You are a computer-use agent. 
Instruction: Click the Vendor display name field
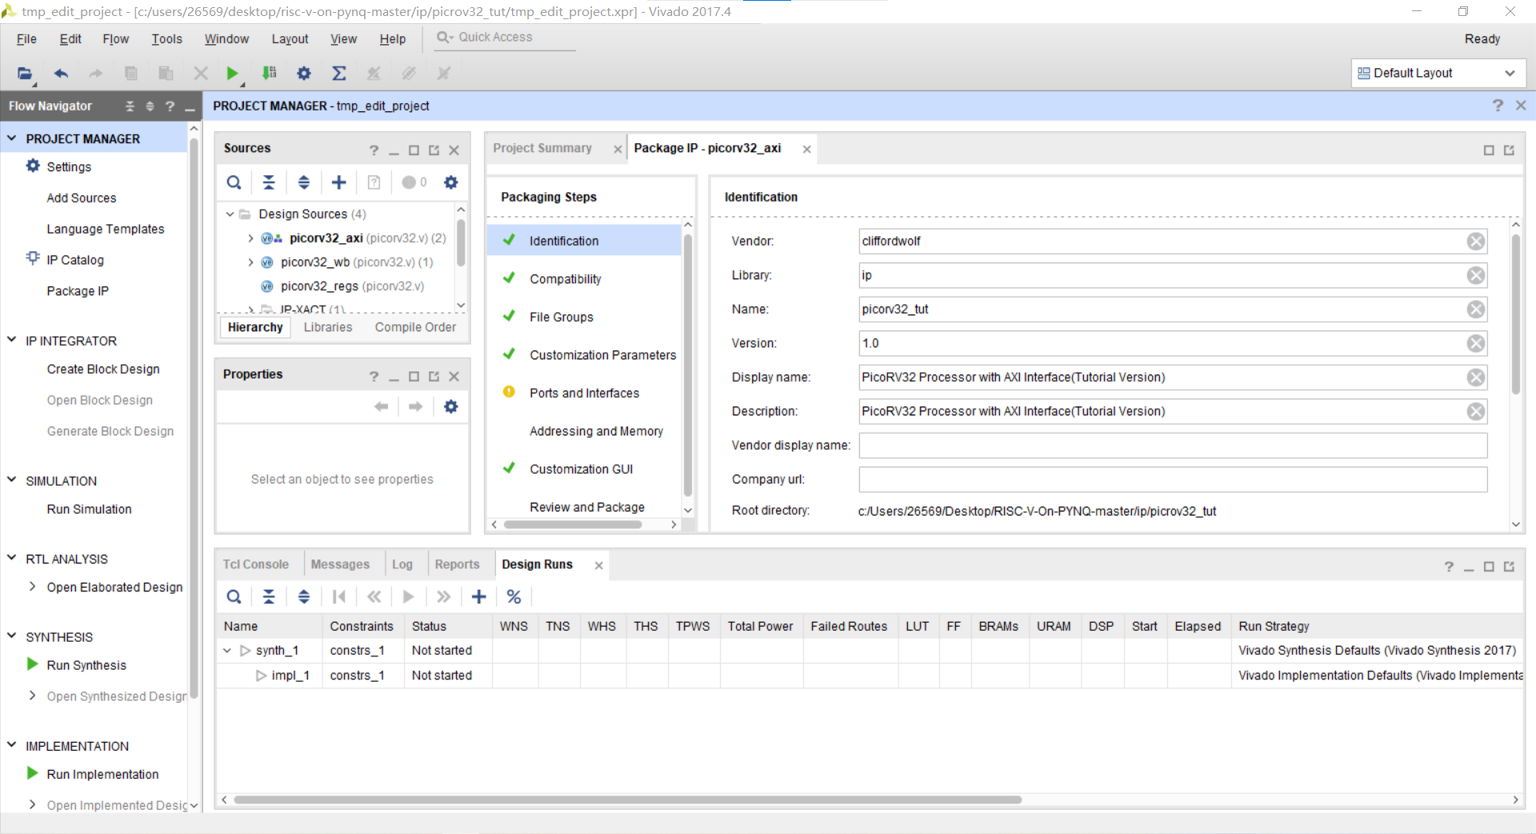[x=1173, y=446]
